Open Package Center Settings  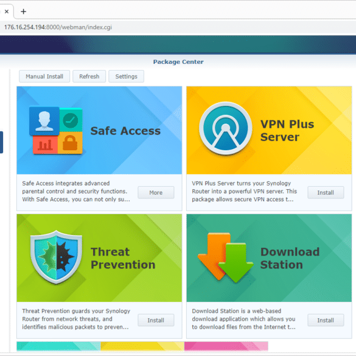click(126, 76)
